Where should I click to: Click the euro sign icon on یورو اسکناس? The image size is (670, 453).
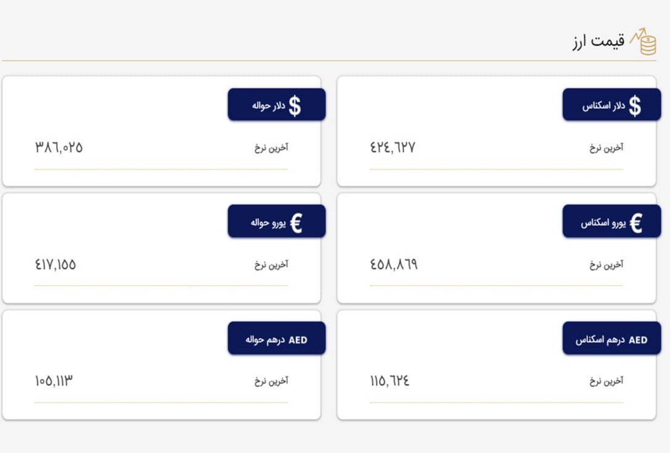pyautogui.click(x=636, y=222)
